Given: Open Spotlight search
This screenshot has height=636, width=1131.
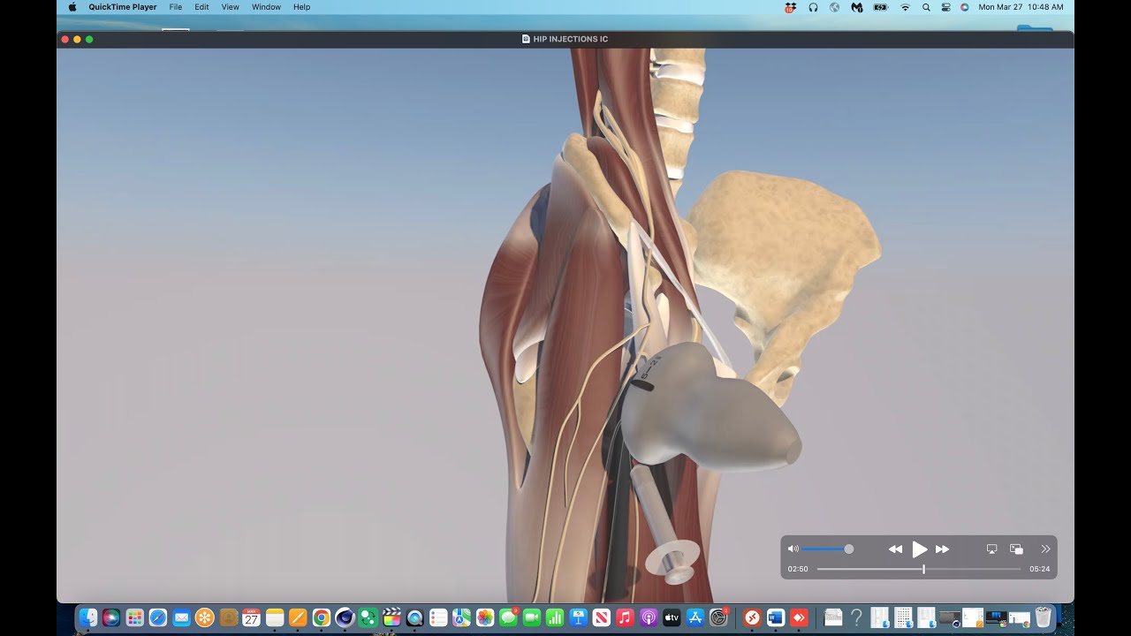Looking at the screenshot, I should click(926, 7).
